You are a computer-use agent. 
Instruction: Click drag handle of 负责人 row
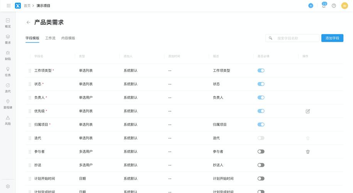click(30, 98)
